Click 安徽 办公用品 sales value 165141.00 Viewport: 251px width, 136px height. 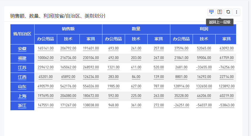pyautogui.click(x=46, y=48)
